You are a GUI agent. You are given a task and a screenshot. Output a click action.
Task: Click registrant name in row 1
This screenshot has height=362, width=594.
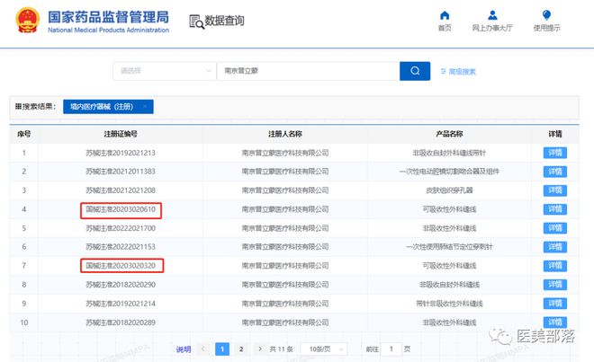tap(285, 153)
